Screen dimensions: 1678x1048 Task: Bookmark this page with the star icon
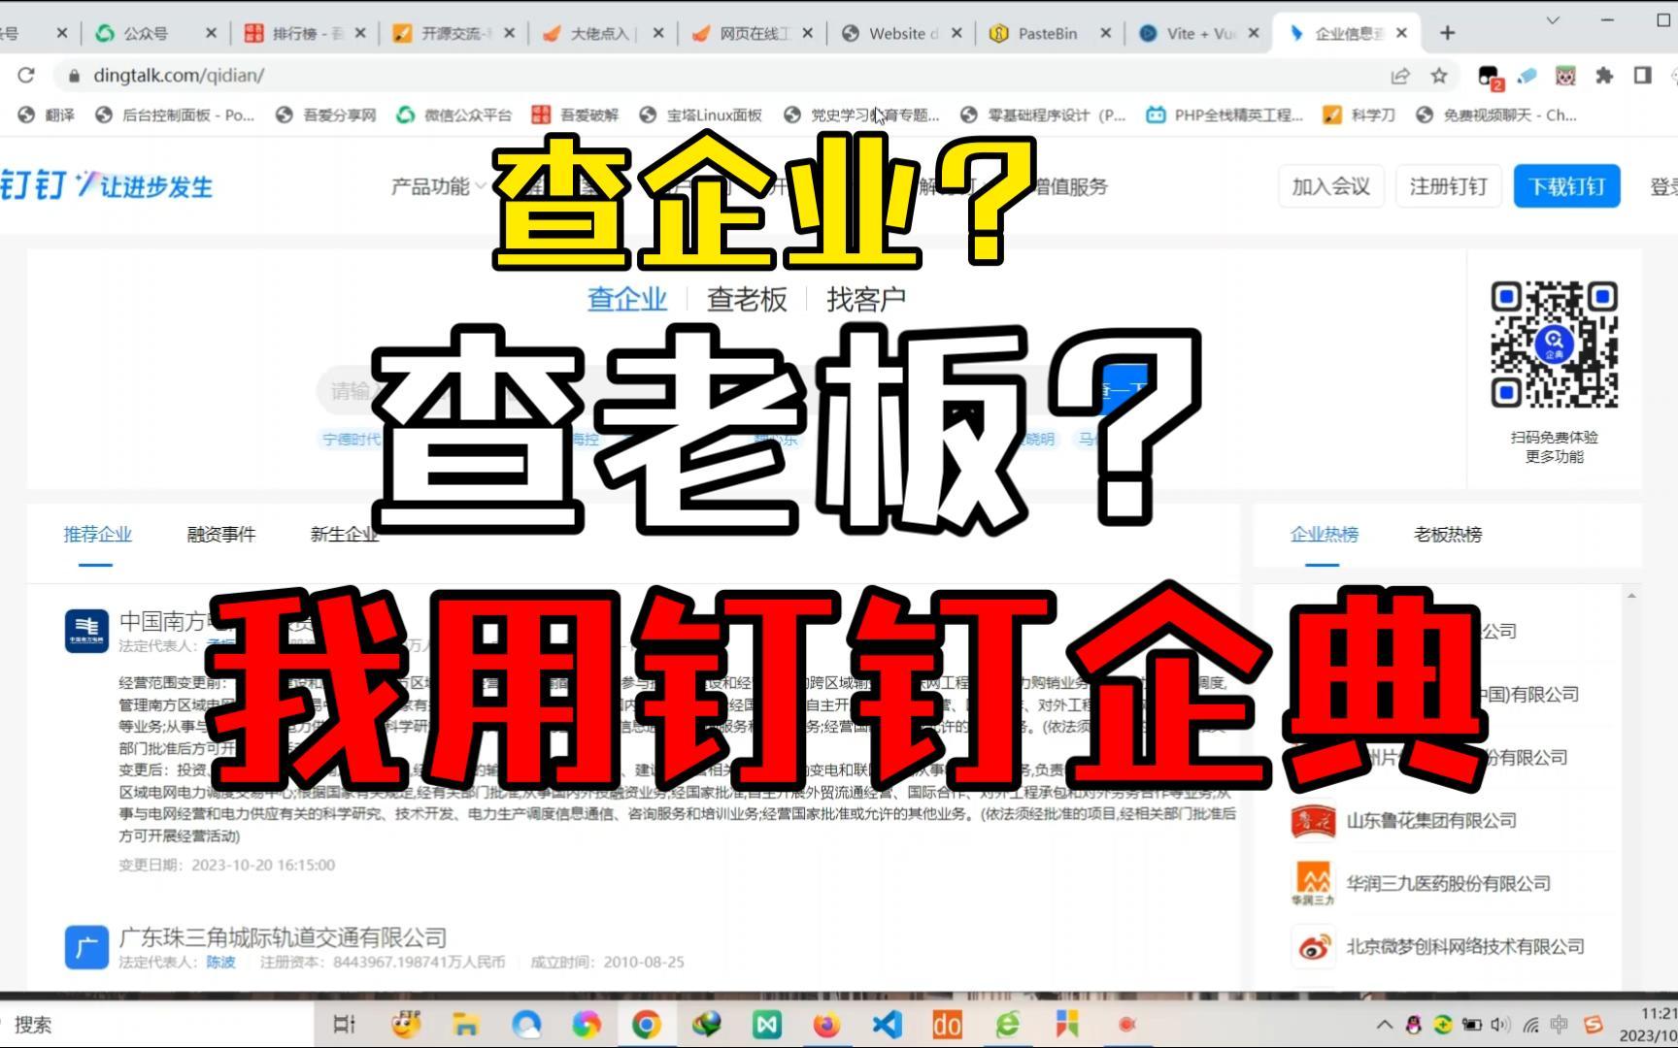click(x=1439, y=75)
